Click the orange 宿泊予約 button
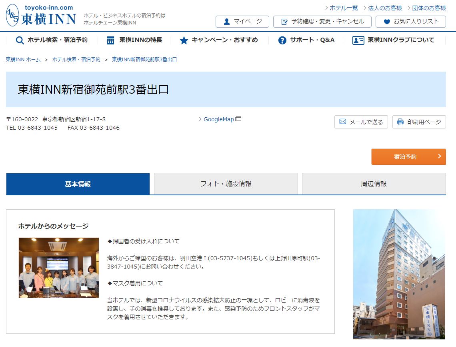The width and height of the screenshot is (456, 347). click(408, 157)
